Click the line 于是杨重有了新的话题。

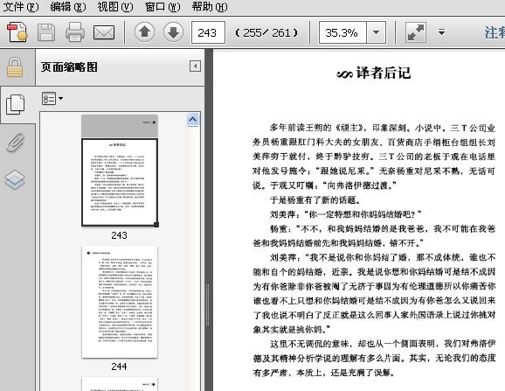click(315, 199)
